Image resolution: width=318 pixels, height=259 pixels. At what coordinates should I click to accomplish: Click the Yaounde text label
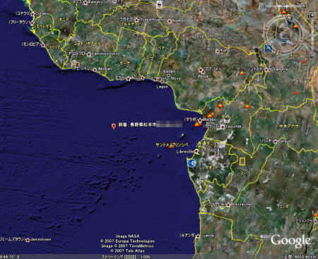(x=233, y=126)
